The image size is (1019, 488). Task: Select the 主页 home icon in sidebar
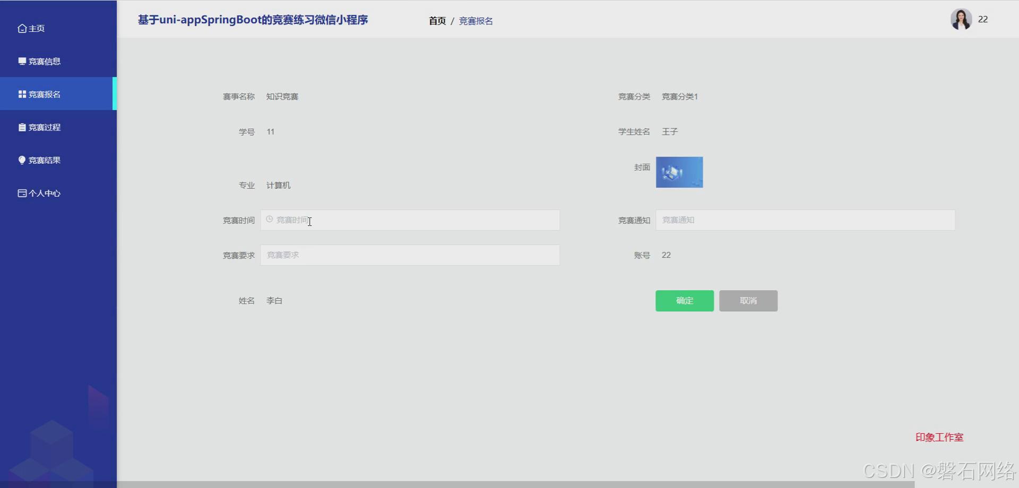pos(21,28)
